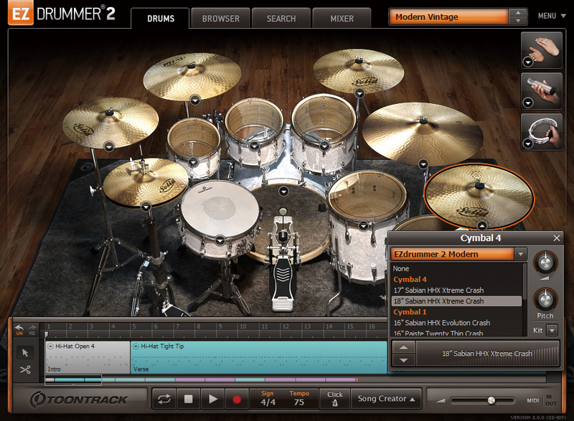Switch to the Search tab
Image resolution: width=574 pixels, height=421 pixels.
point(281,19)
